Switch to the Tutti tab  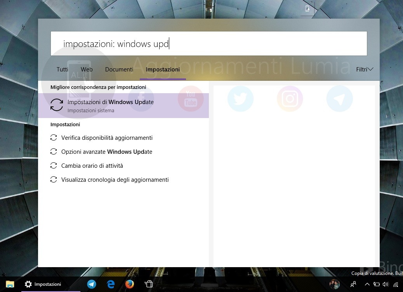[63, 70]
